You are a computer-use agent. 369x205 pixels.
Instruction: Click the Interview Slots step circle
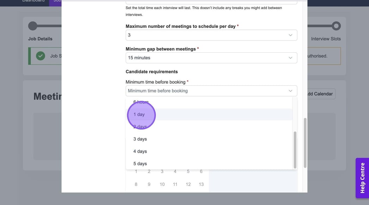(336, 26)
